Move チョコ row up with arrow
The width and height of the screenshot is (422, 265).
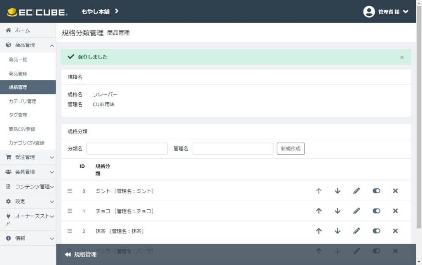click(319, 211)
